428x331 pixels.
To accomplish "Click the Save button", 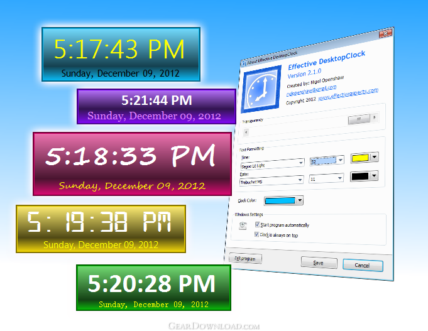I will click(319, 263).
